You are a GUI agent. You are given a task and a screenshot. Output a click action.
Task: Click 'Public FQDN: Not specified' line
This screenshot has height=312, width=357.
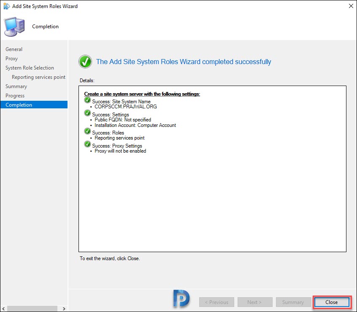pos(123,120)
